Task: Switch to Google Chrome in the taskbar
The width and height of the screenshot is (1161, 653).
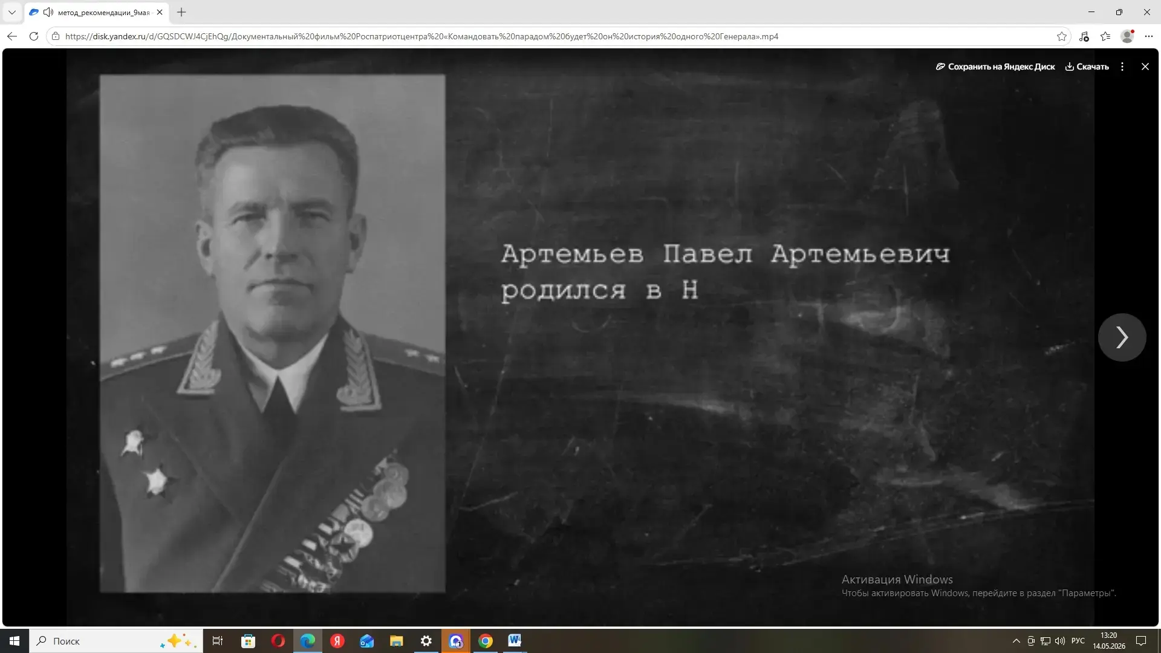Action: pyautogui.click(x=486, y=641)
